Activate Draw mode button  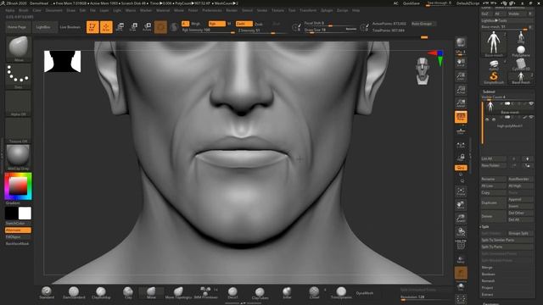[x=106, y=27]
